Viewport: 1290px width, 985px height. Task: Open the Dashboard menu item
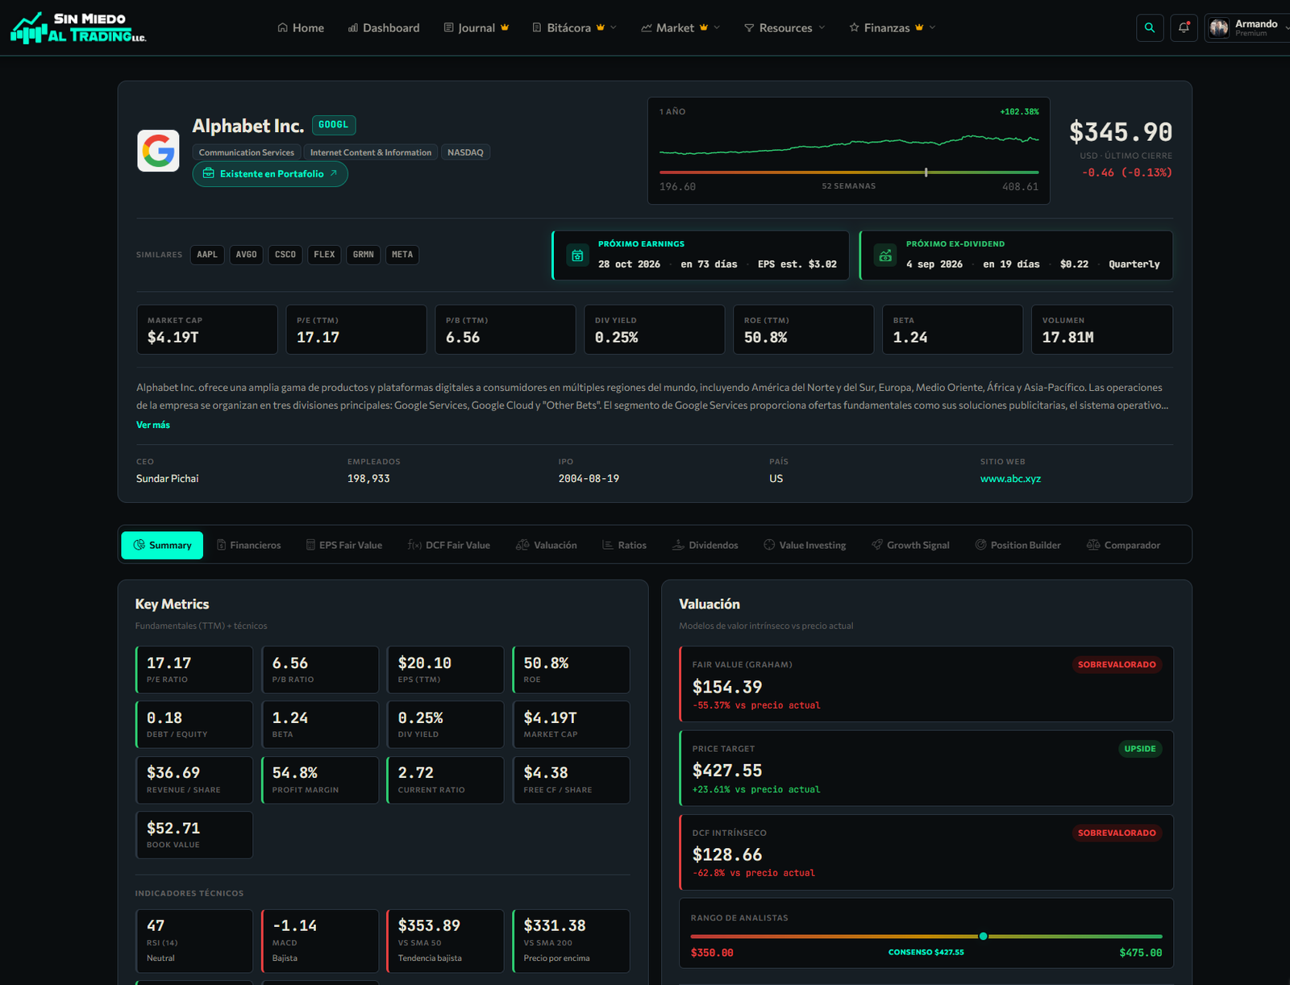click(x=384, y=27)
